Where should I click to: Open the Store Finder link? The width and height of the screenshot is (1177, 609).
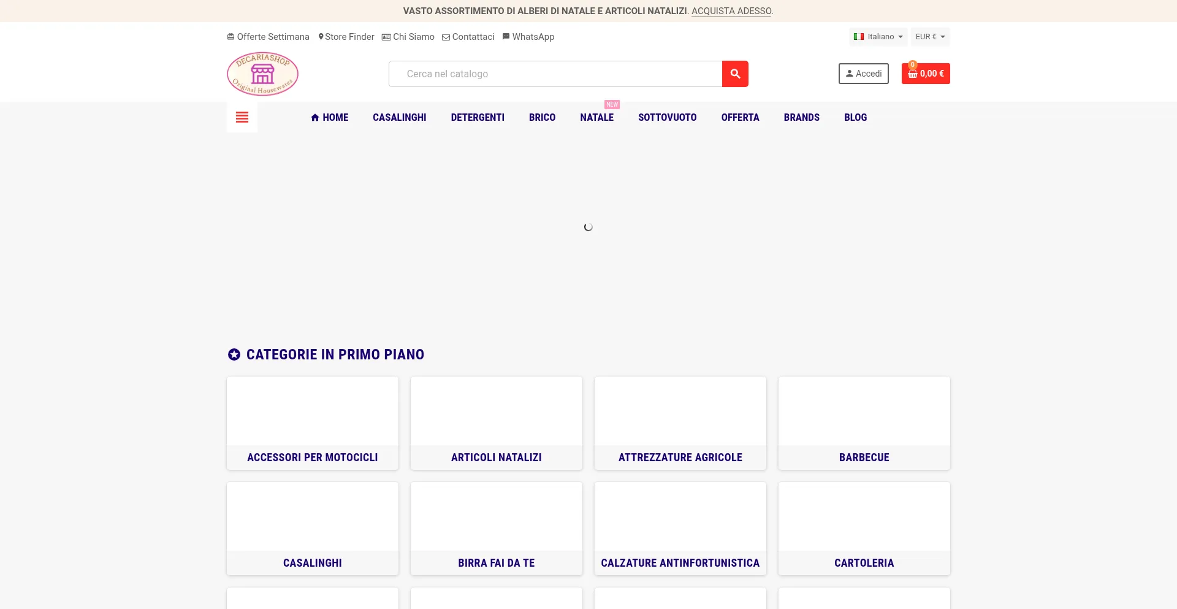[x=346, y=37]
